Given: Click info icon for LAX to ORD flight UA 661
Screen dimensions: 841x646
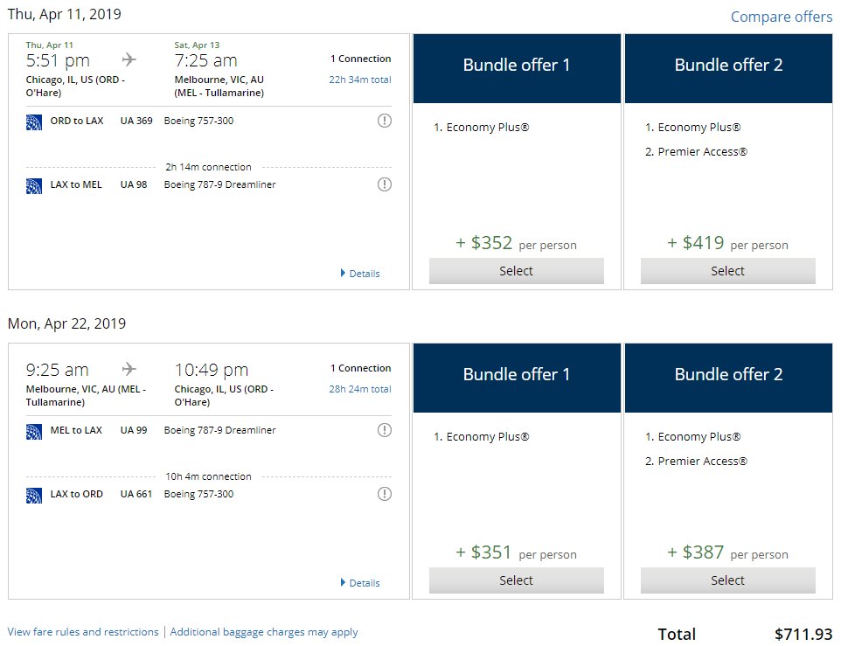Looking at the screenshot, I should [x=384, y=494].
